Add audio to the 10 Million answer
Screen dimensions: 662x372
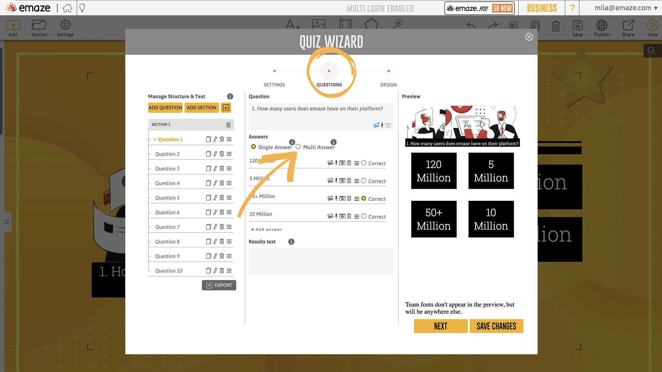(x=336, y=216)
